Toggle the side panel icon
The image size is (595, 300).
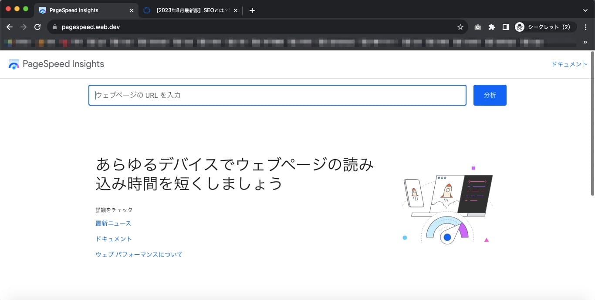[505, 27]
